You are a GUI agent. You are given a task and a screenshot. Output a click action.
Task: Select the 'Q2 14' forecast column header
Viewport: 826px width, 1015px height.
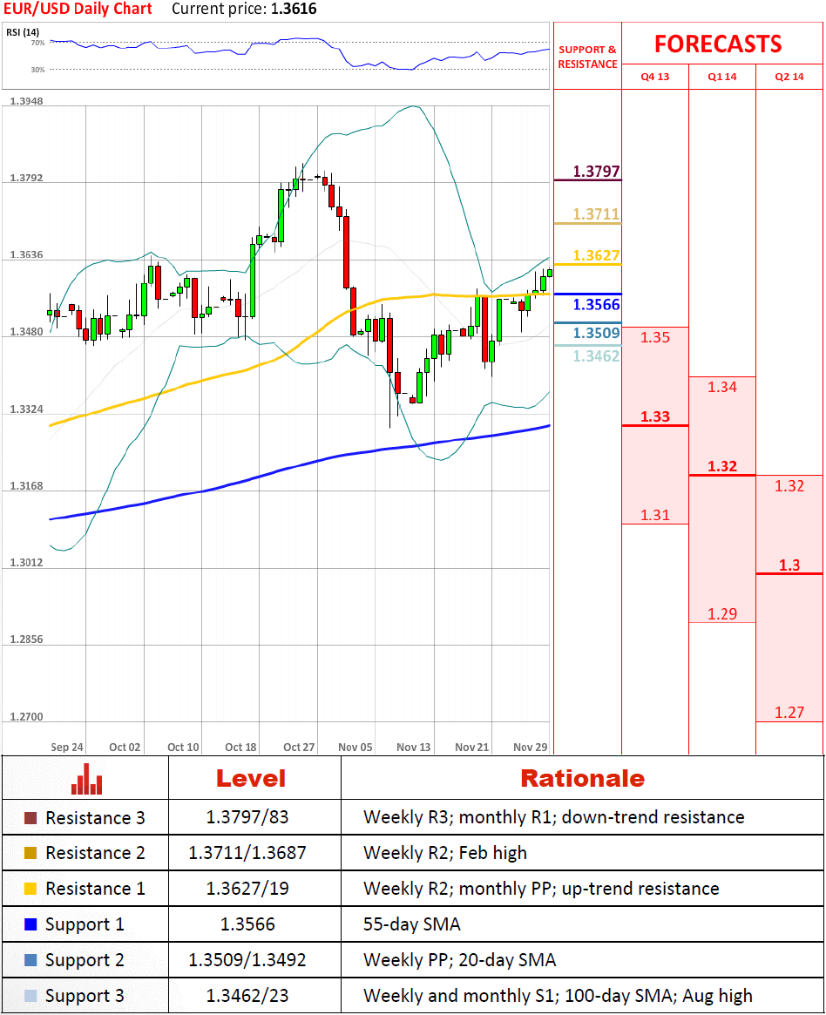pos(789,77)
